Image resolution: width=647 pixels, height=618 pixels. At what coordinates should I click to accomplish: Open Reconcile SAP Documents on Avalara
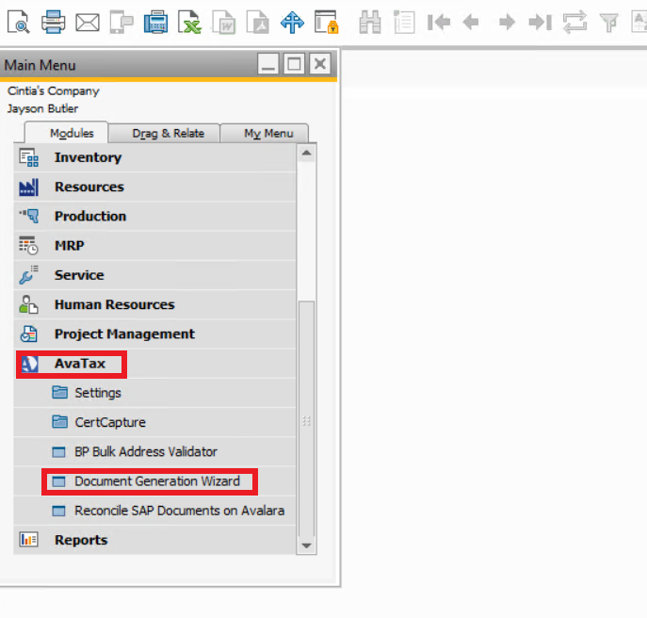click(155, 511)
